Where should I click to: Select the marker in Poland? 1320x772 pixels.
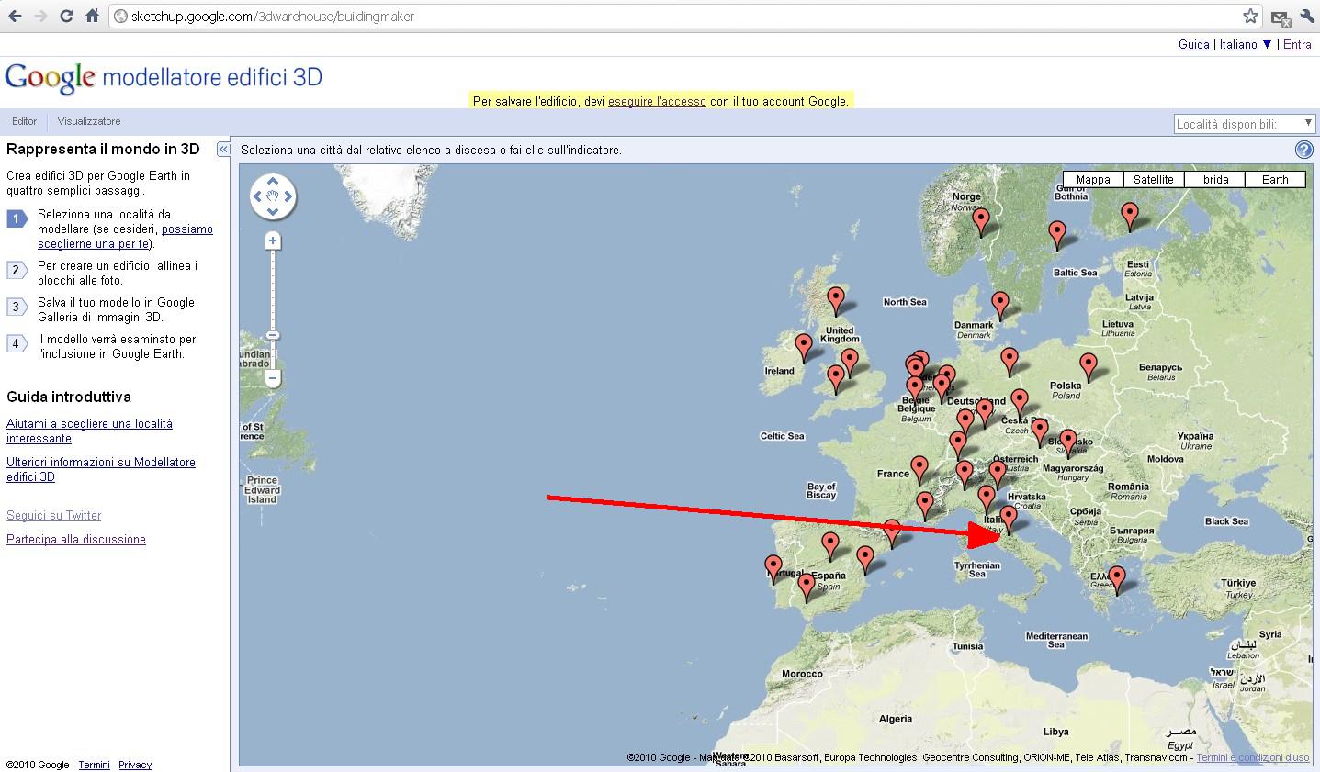[1089, 367]
